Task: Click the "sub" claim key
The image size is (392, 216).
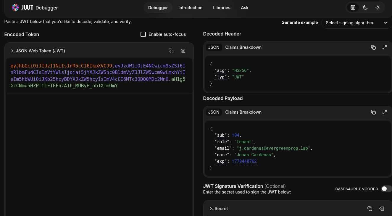Action: click(221, 135)
